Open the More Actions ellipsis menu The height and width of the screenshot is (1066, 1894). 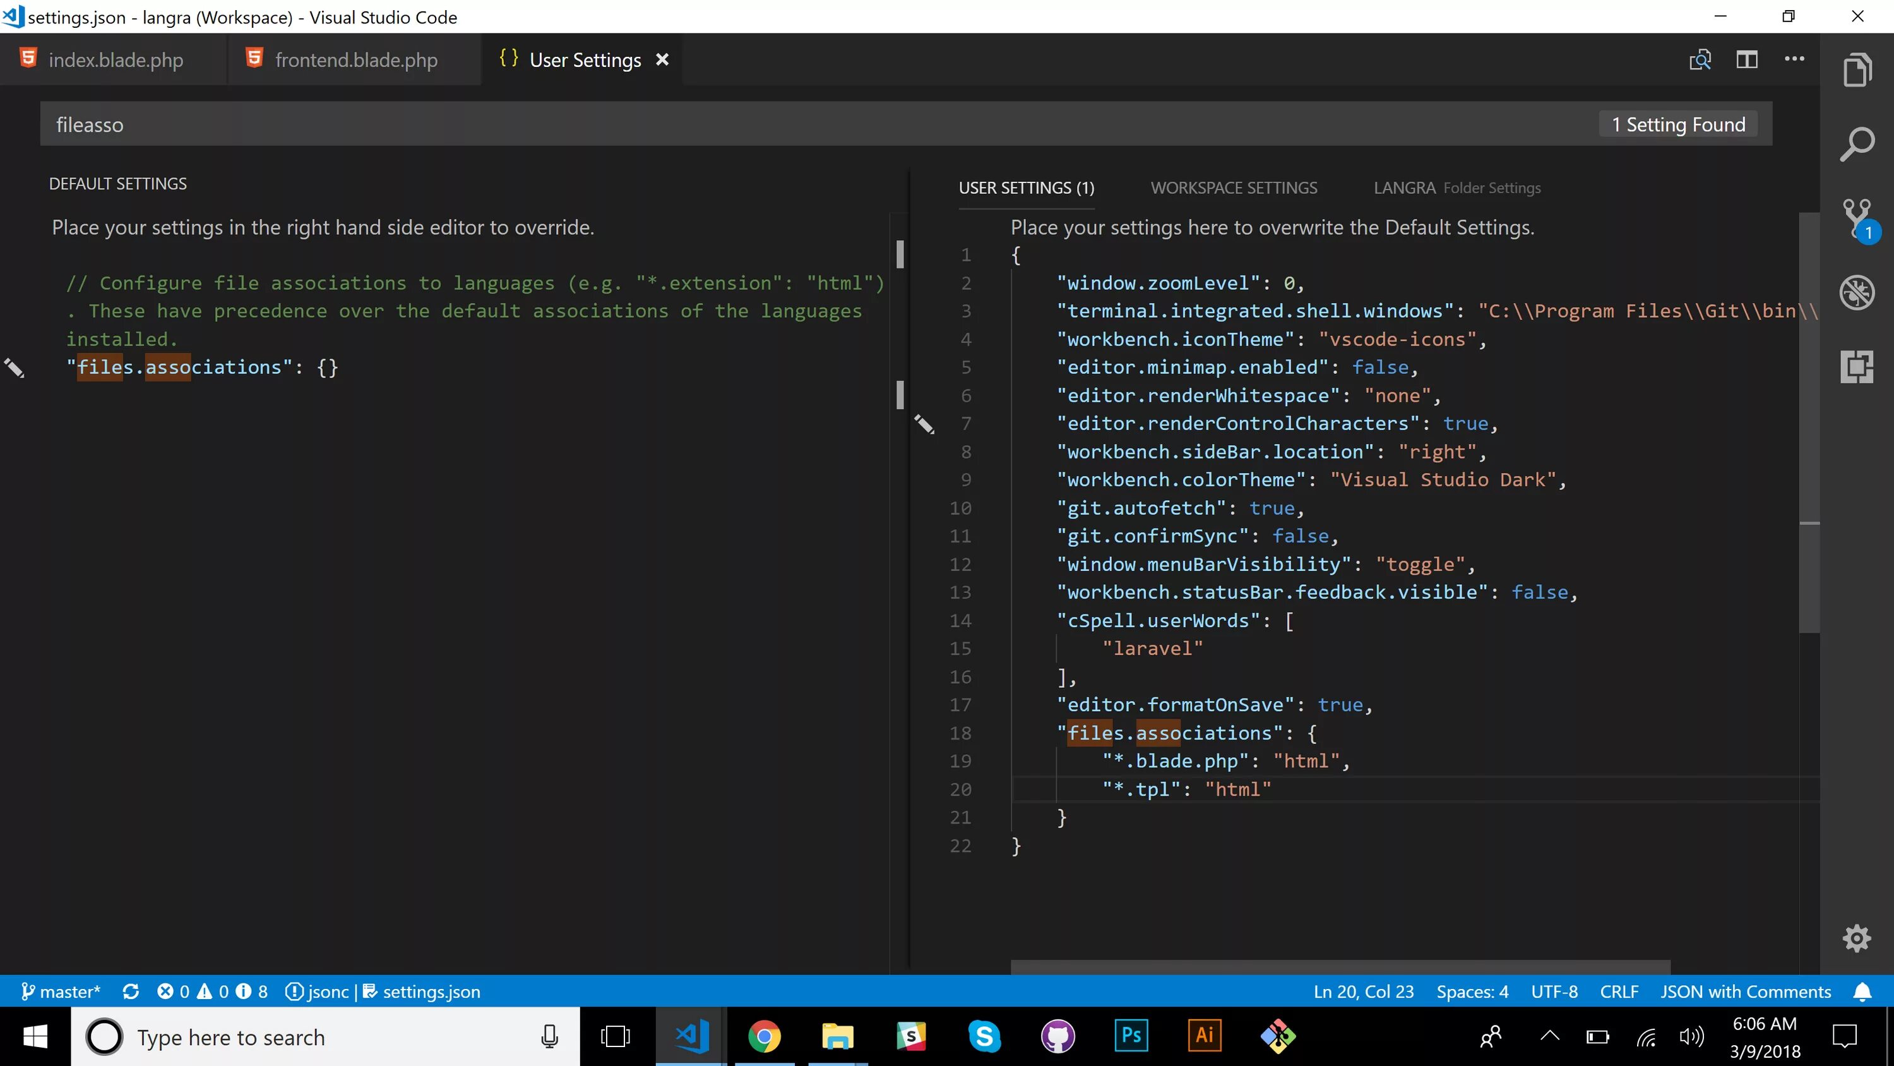[1795, 59]
